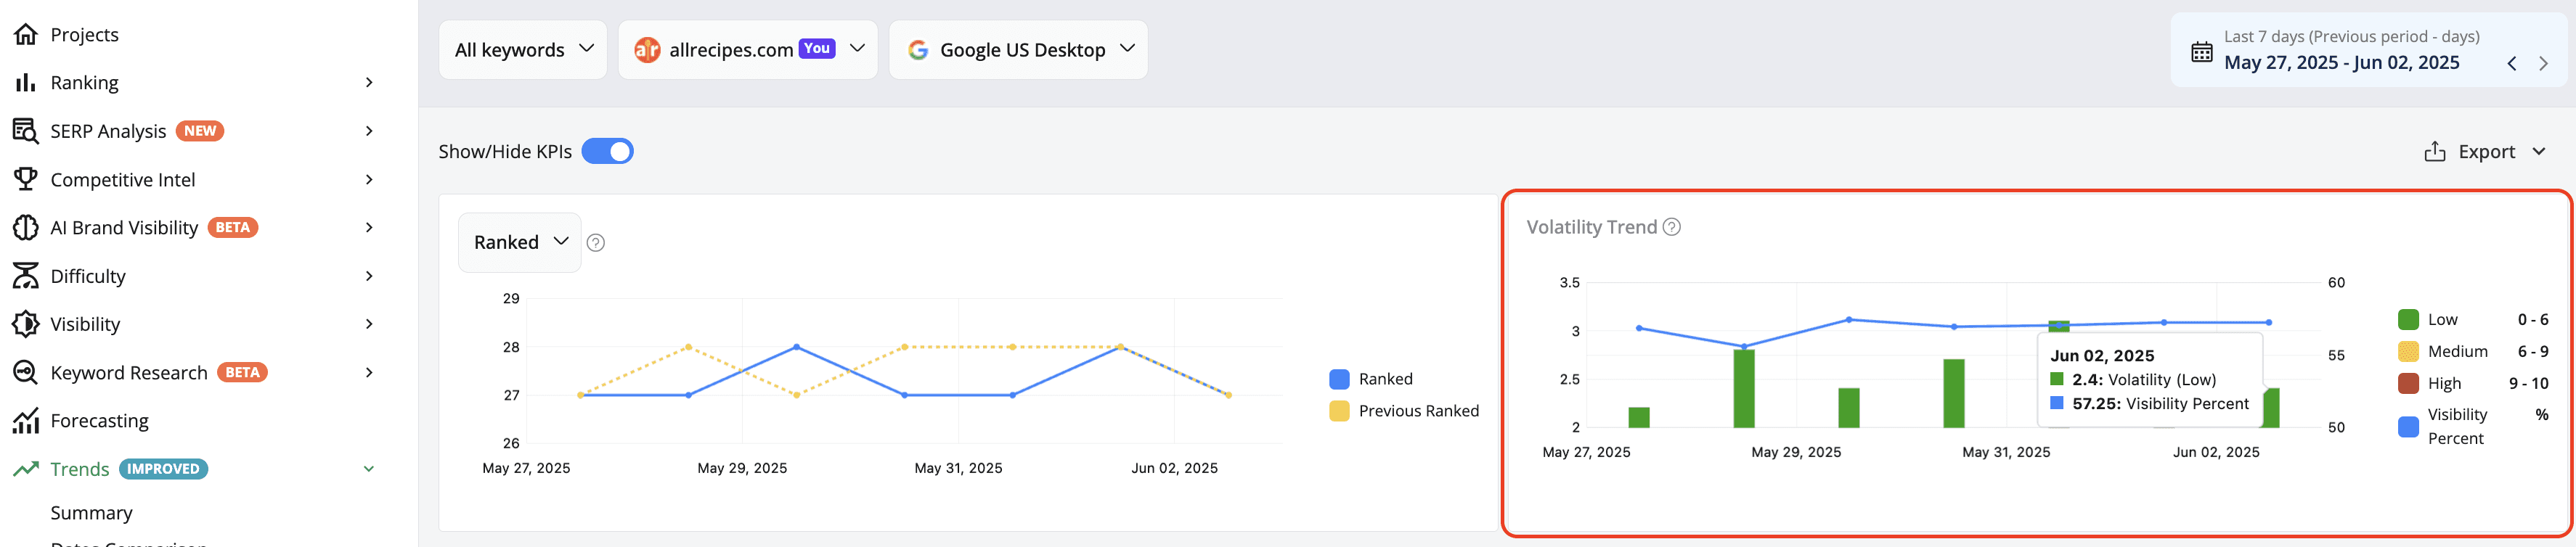
Task: Click the calendar icon in date range
Action: (2201, 52)
